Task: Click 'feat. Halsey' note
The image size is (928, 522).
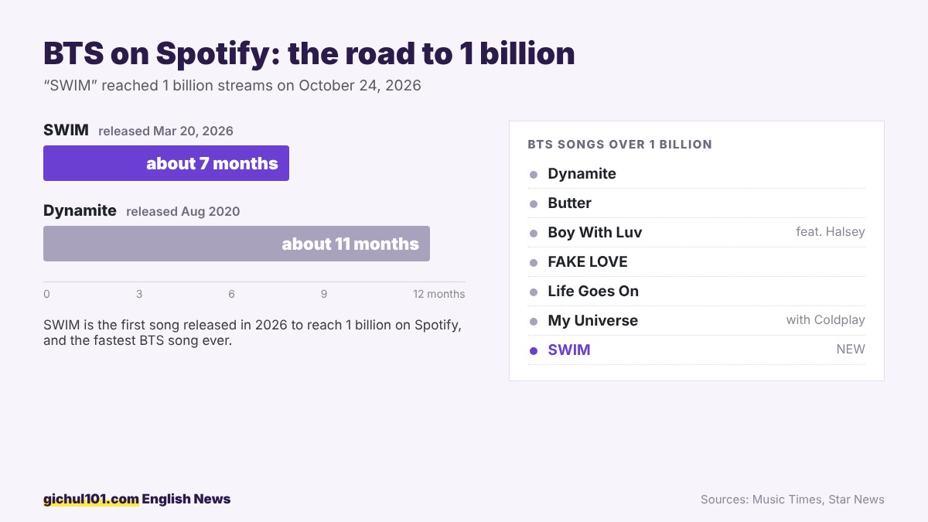Action: [x=831, y=232]
